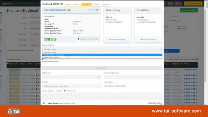Check the first shipment row checkbox
The height and width of the screenshot is (117, 208).
tap(8, 70)
